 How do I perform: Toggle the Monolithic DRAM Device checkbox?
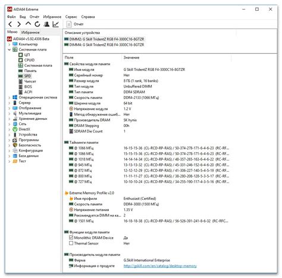point(71,237)
